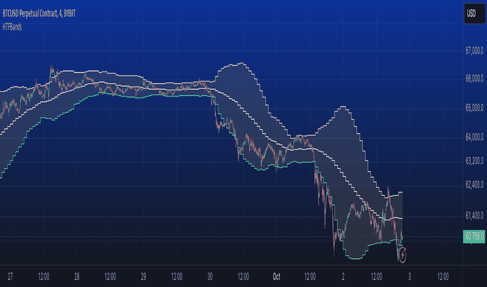The width and height of the screenshot is (487, 287).
Task: Click the 67,000.0 price axis label
Action: [474, 50]
